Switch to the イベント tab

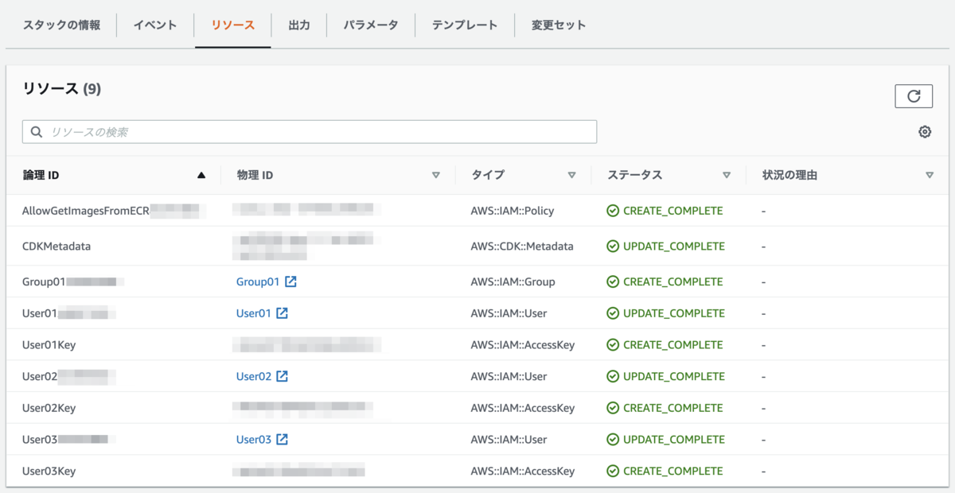[x=155, y=25]
